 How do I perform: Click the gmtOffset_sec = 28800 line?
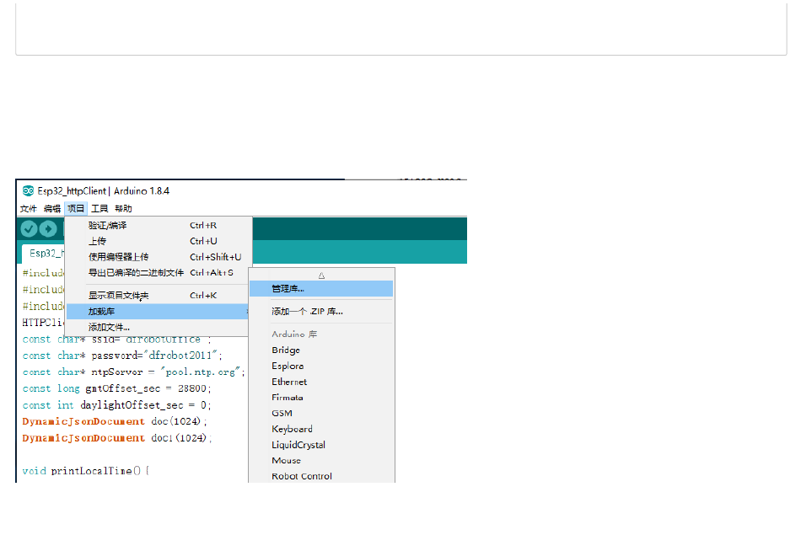(x=117, y=388)
